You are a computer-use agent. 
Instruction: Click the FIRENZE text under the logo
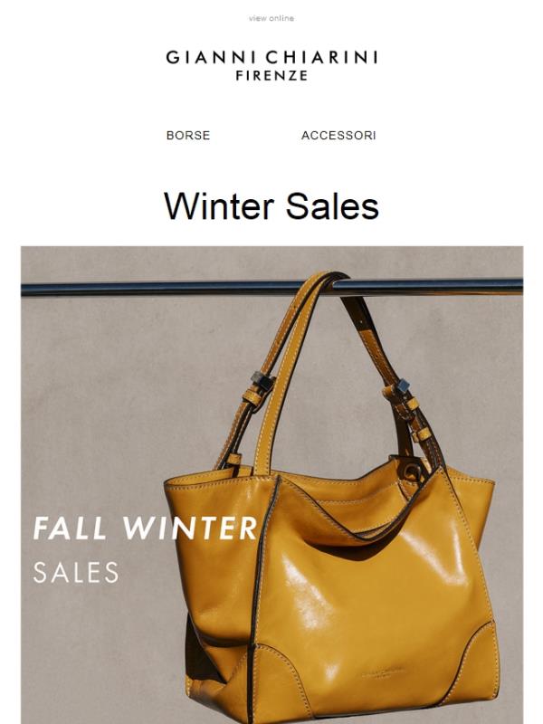pos(271,76)
